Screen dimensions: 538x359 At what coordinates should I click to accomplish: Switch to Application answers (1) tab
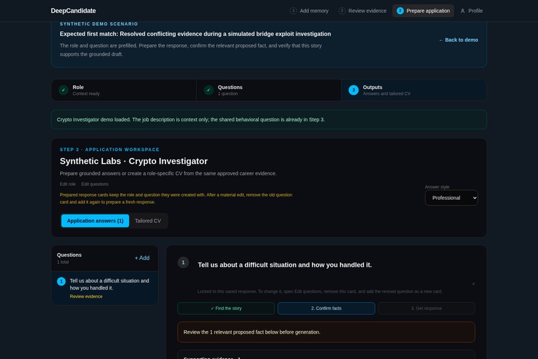click(x=95, y=221)
